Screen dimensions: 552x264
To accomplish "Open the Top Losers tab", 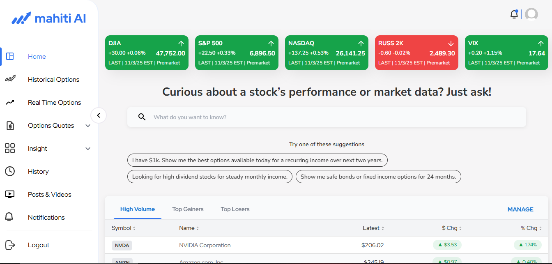I will [235, 209].
